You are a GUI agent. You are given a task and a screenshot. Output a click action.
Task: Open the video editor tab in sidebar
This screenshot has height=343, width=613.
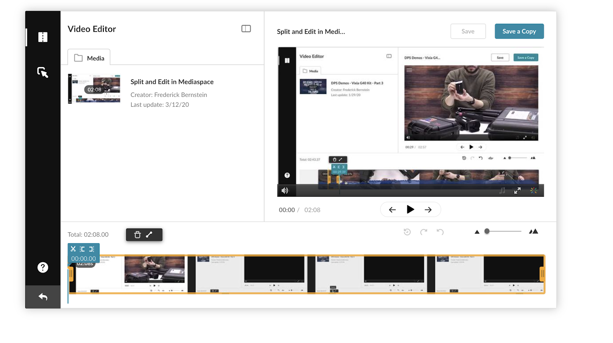point(43,37)
